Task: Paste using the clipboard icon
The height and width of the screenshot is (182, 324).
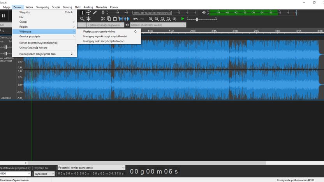Action: point(115,19)
